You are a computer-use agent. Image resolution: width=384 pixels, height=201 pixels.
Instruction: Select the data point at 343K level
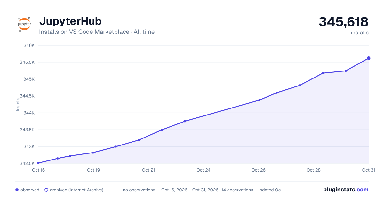click(116, 146)
